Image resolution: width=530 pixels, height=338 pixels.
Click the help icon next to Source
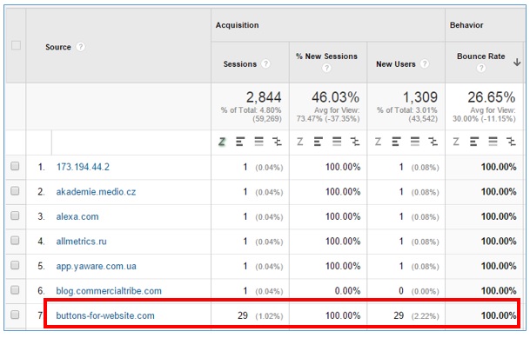[80, 47]
